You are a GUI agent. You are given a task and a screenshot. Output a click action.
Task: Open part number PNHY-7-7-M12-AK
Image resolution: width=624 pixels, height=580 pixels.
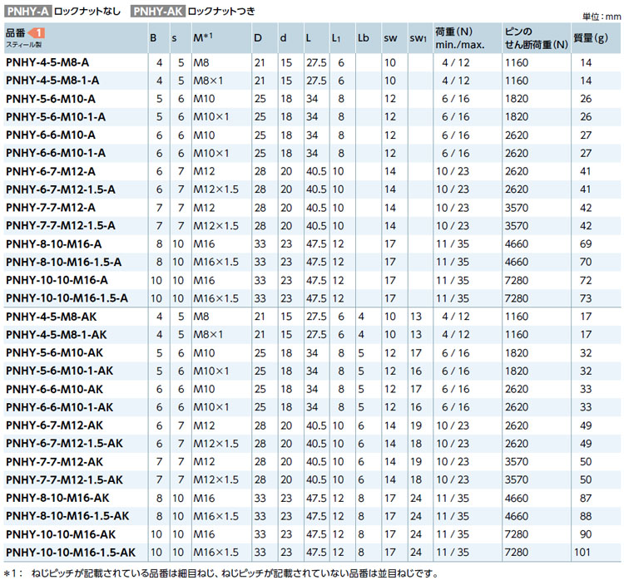click(54, 461)
